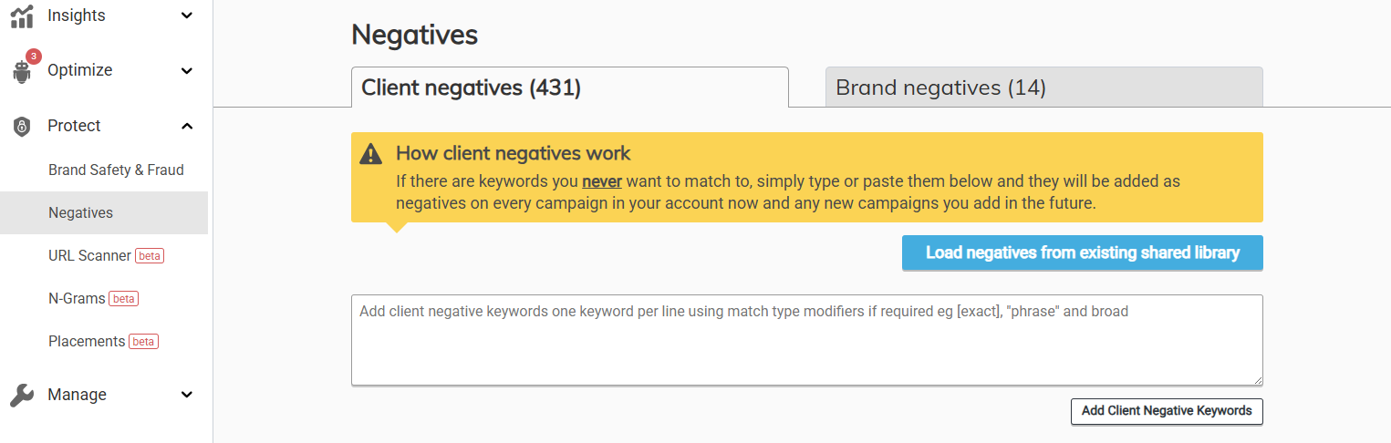This screenshot has width=1391, height=443.
Task: Load negatives from existing shared library
Action: click(1082, 252)
